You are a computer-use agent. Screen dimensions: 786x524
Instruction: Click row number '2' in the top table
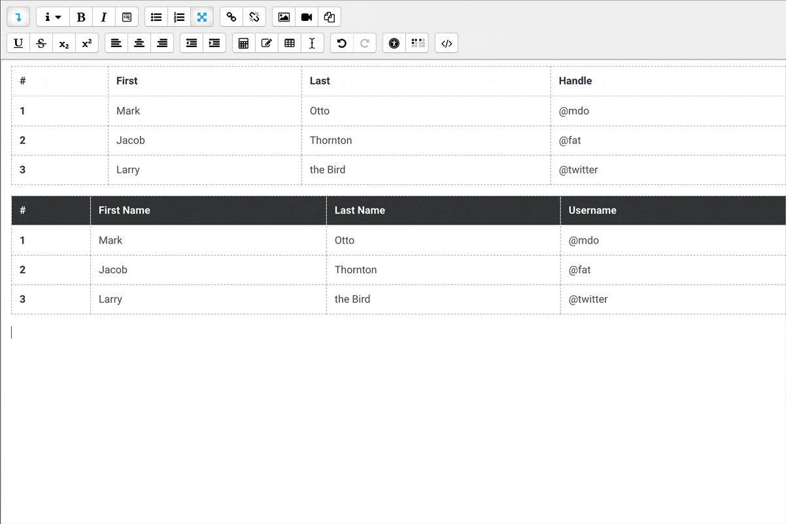point(22,140)
